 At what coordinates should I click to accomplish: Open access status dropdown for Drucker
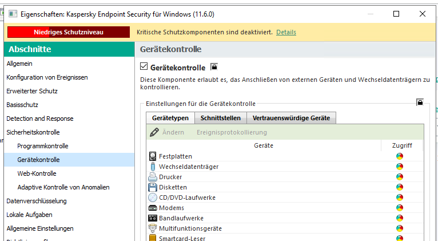pyautogui.click(x=399, y=177)
